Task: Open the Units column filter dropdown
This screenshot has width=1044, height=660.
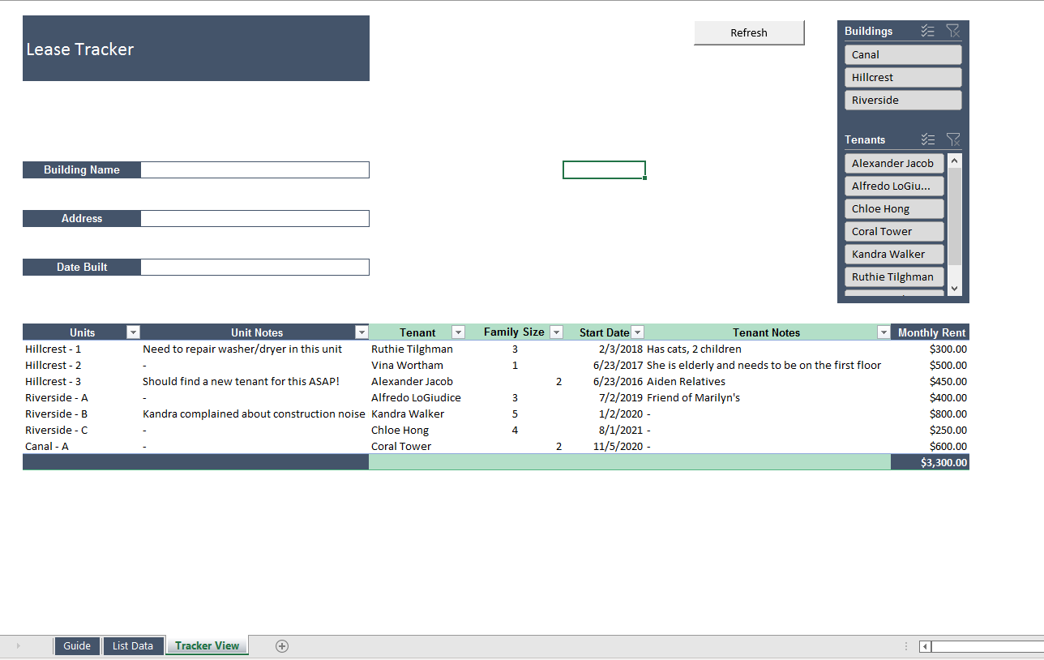Action: (134, 332)
